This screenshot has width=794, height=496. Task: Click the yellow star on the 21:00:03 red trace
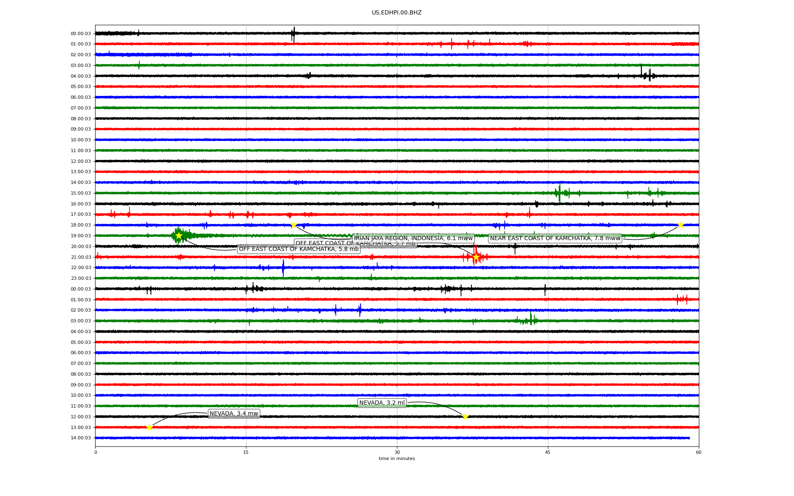pyautogui.click(x=476, y=257)
